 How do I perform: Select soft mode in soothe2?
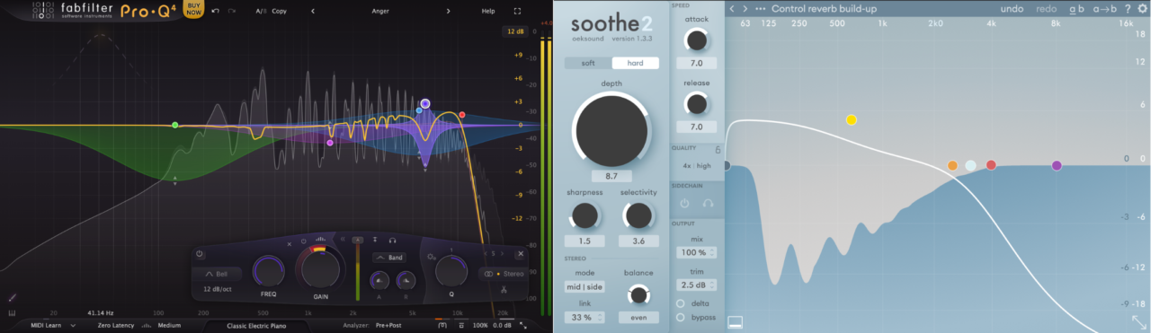pyautogui.click(x=588, y=63)
